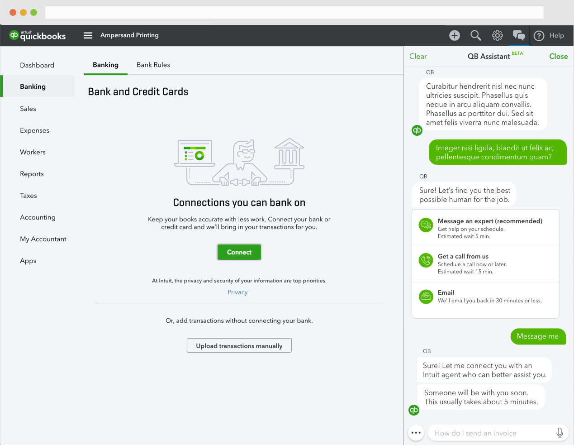Open Apps in the sidebar

pyautogui.click(x=28, y=261)
